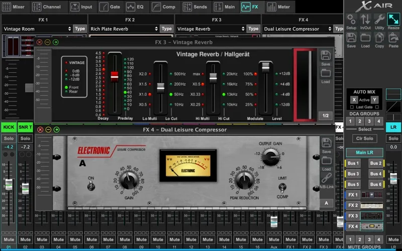Viewport: 402px width, 251px height.
Task: Select Bus 4 send
Action: [x=375, y=174]
